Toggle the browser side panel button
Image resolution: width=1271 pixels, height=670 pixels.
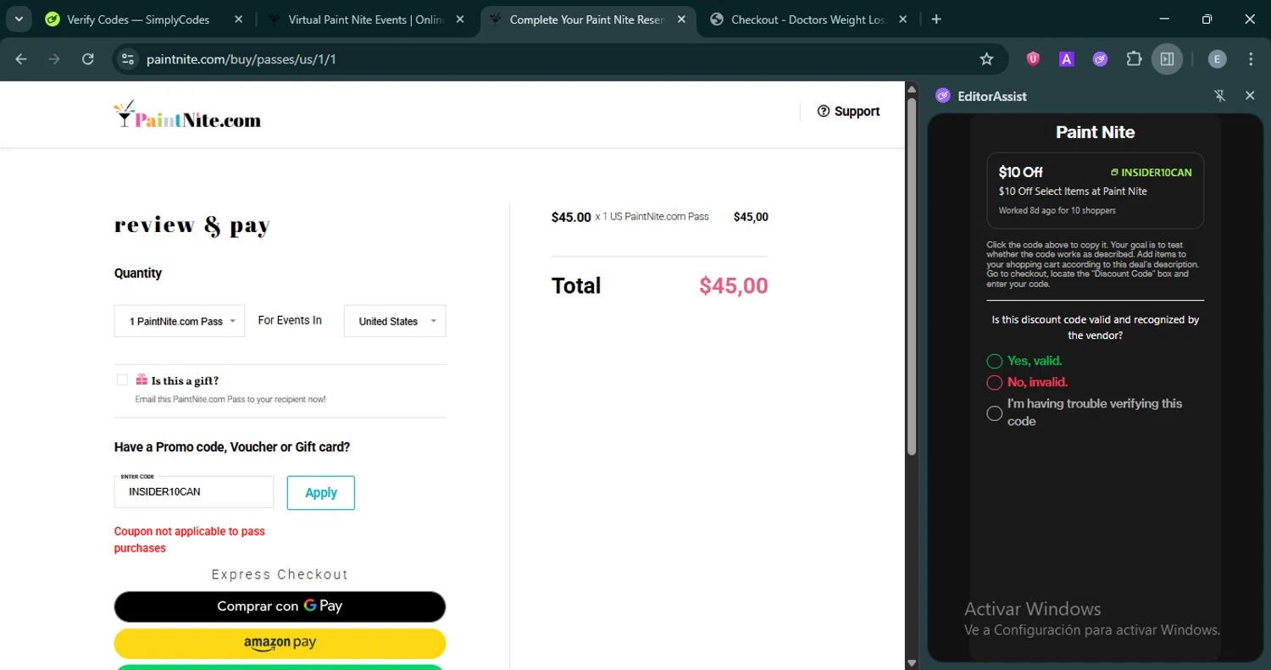pos(1167,58)
